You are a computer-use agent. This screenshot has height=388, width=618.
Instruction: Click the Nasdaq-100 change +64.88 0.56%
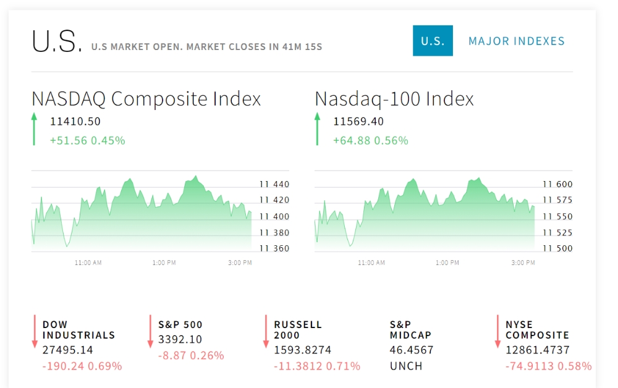pos(370,141)
